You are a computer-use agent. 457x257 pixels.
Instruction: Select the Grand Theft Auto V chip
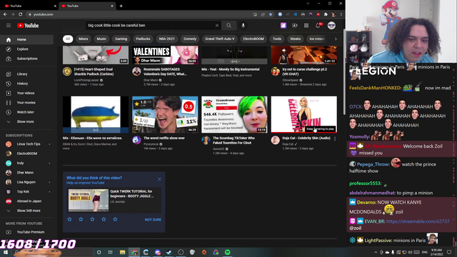coord(220,39)
